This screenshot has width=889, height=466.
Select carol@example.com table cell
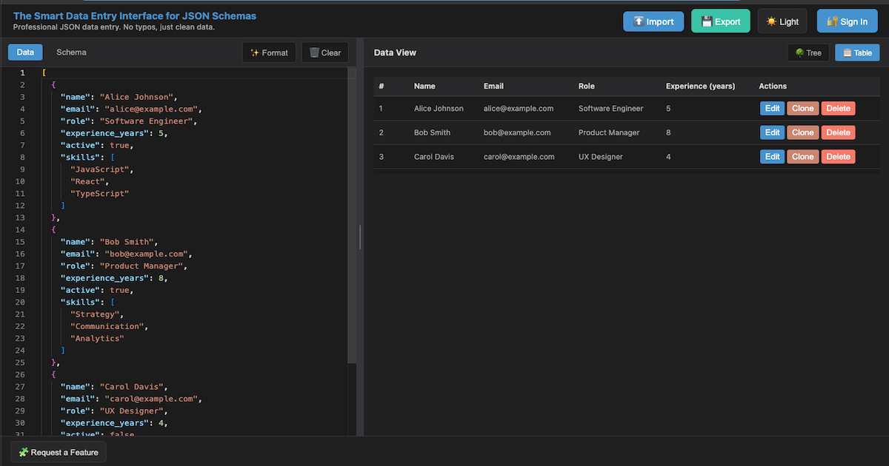click(x=519, y=157)
